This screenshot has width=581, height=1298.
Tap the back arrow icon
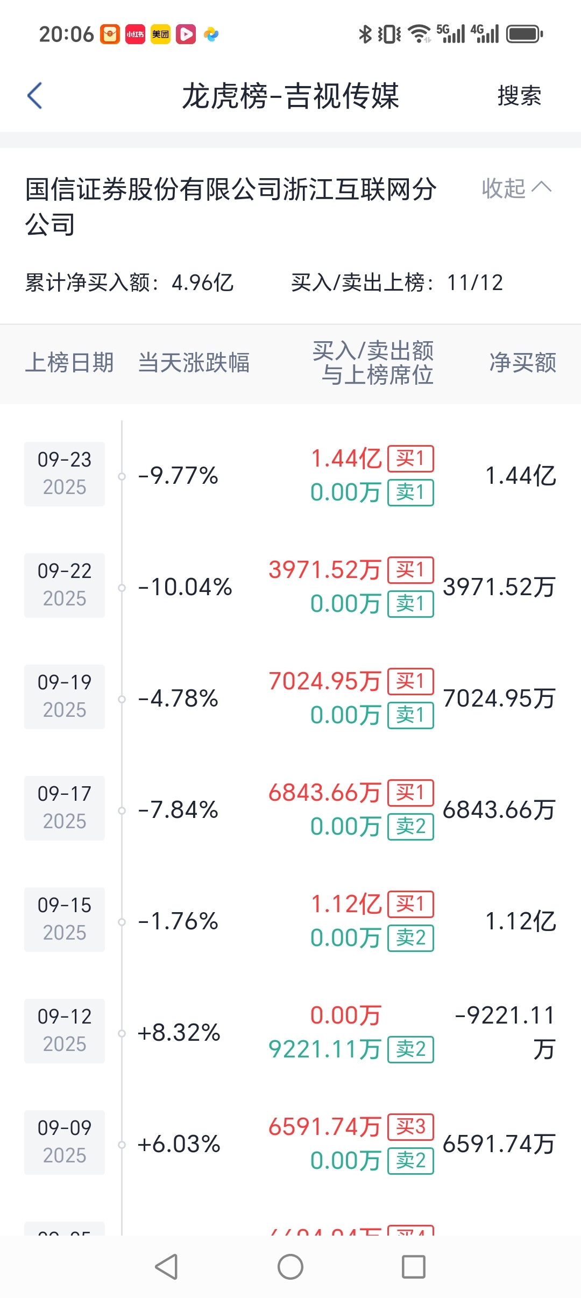pos(35,96)
